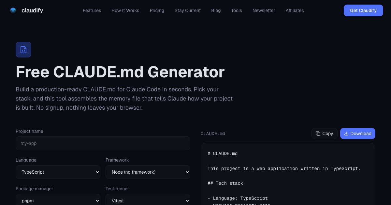
Task: Open the Package manager dropdown showing pnpm
Action: point(58,199)
